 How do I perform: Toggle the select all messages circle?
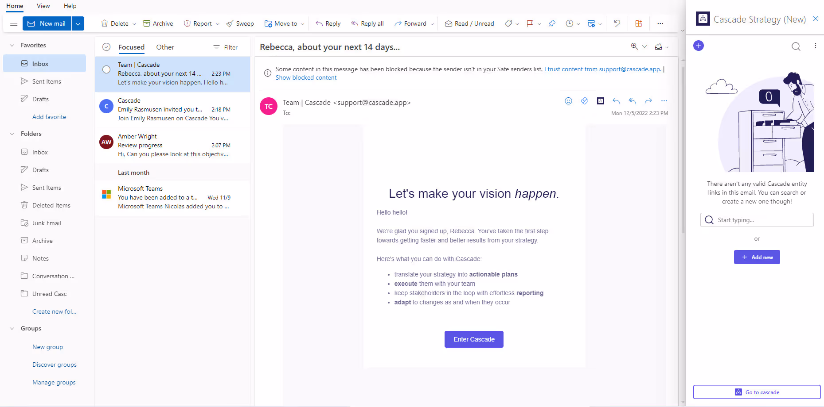click(106, 47)
